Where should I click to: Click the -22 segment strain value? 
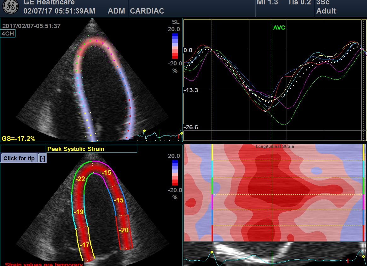(81, 179)
